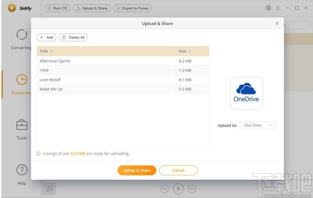Click the music note album thumbnail
This screenshot has width=313, height=198.
pyautogui.click(x=49, y=189)
